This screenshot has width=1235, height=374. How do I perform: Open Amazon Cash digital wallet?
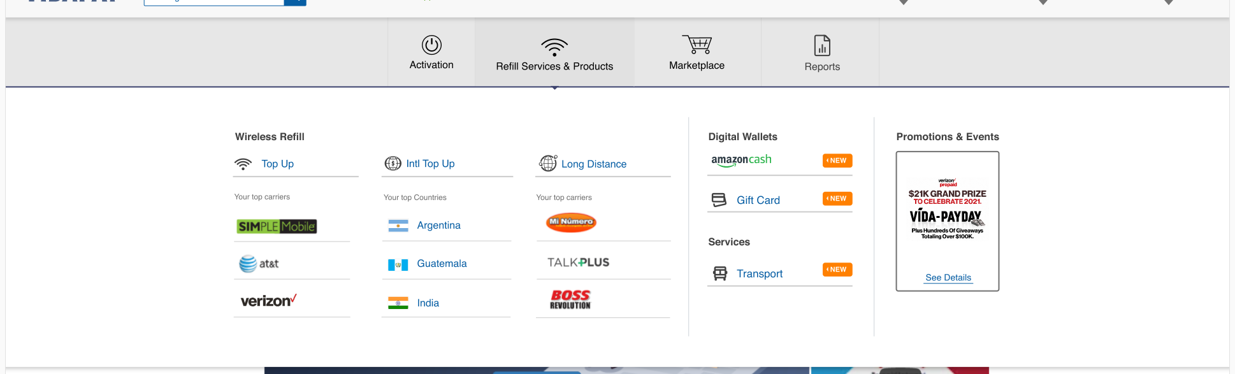point(741,161)
